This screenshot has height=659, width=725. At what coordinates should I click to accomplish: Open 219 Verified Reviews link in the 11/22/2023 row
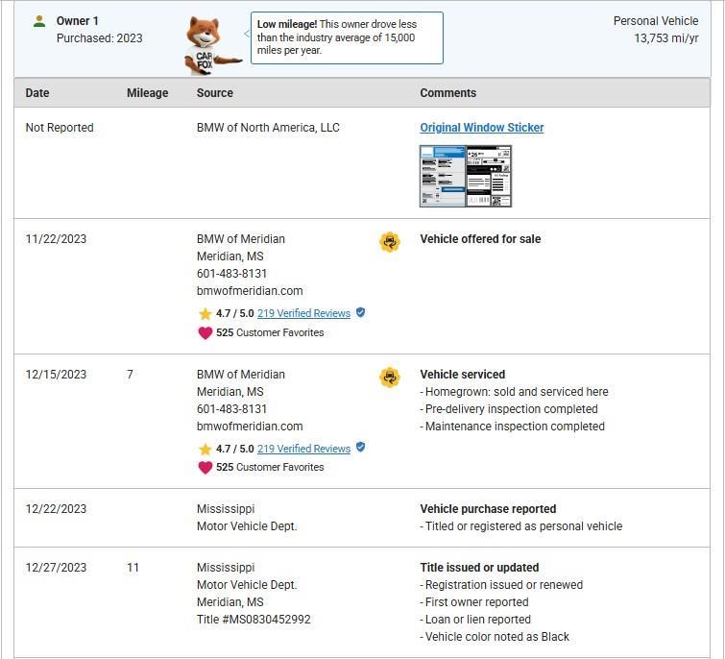(303, 313)
